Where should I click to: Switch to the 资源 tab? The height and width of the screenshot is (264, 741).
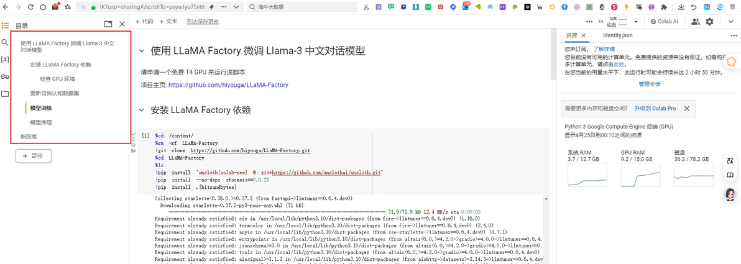[x=571, y=35]
